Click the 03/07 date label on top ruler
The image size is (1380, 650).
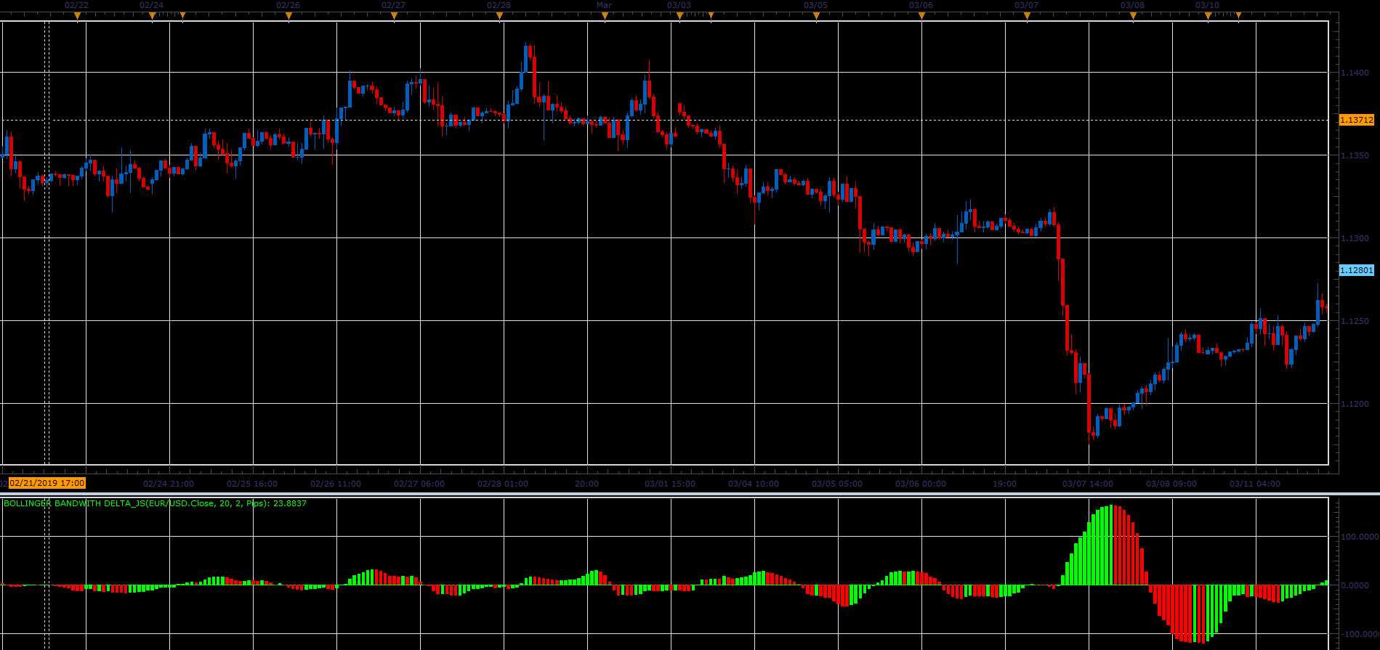tap(1027, 5)
